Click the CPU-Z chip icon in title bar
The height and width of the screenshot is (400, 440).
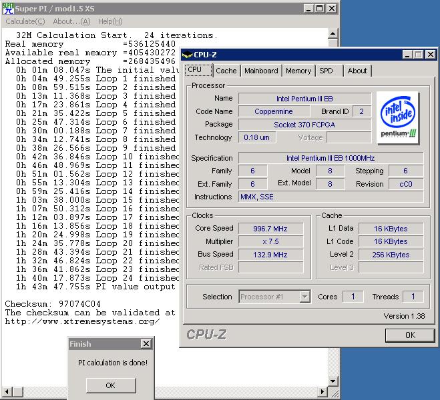(187, 55)
